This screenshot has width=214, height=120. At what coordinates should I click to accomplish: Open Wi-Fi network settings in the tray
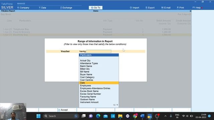(x=184, y=116)
